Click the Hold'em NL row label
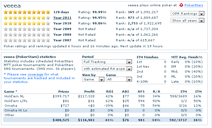Image resolution: width=212 pixels, height=128 pixels. 14,96
